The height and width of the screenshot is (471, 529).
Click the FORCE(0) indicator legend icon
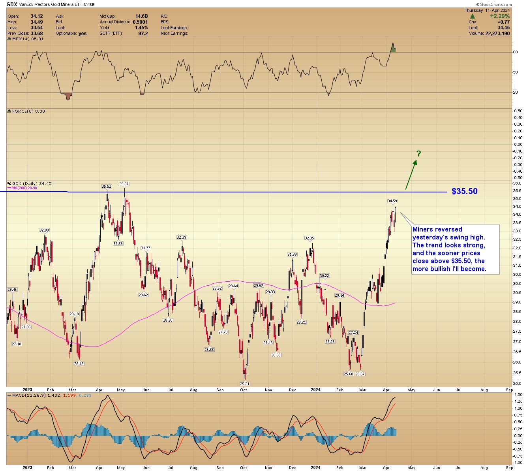9,111
